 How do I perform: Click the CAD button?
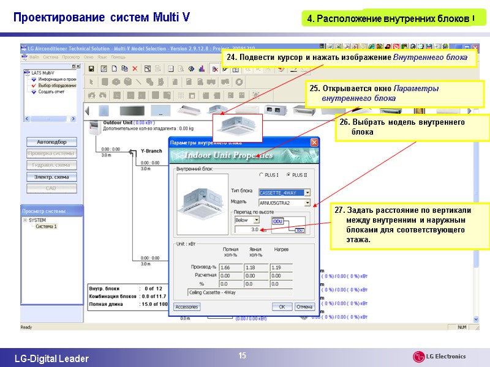coord(51,188)
